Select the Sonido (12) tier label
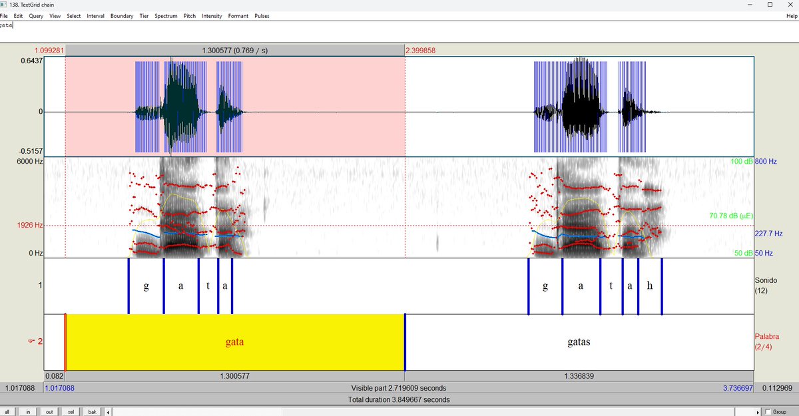The width and height of the screenshot is (799, 416). point(766,286)
